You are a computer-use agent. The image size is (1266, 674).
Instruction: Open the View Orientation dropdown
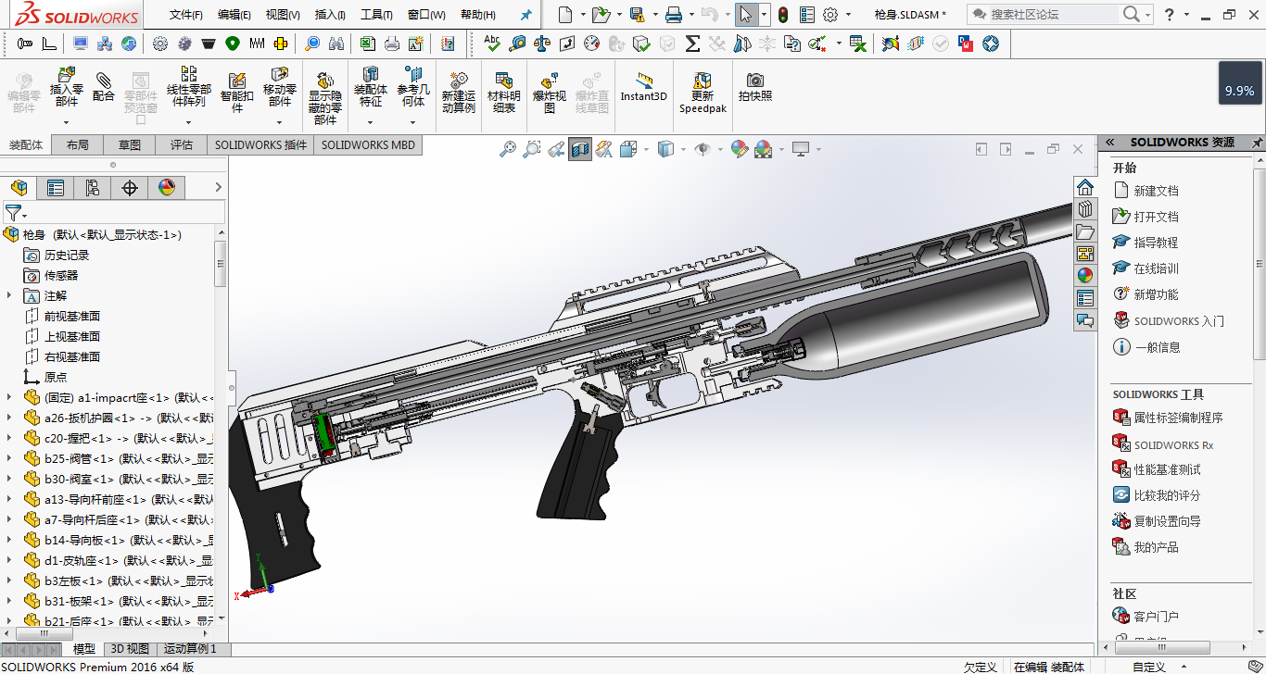tap(646, 149)
